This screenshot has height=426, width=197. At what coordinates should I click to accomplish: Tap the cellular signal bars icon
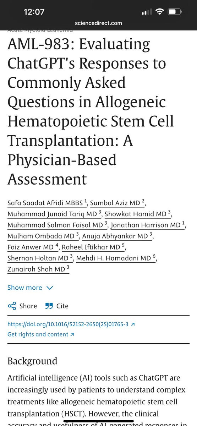pos(147,12)
